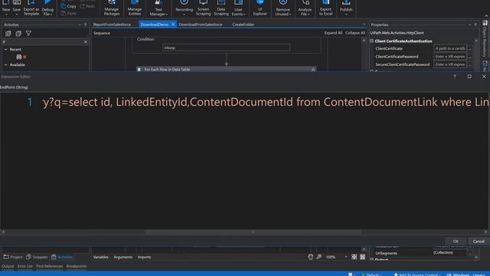
Task: Start Debug File from the ribbon
Action: tap(47, 8)
